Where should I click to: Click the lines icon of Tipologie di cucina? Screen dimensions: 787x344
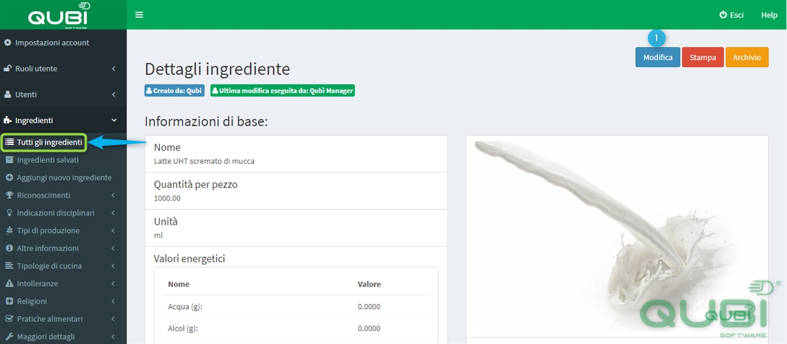(9, 266)
